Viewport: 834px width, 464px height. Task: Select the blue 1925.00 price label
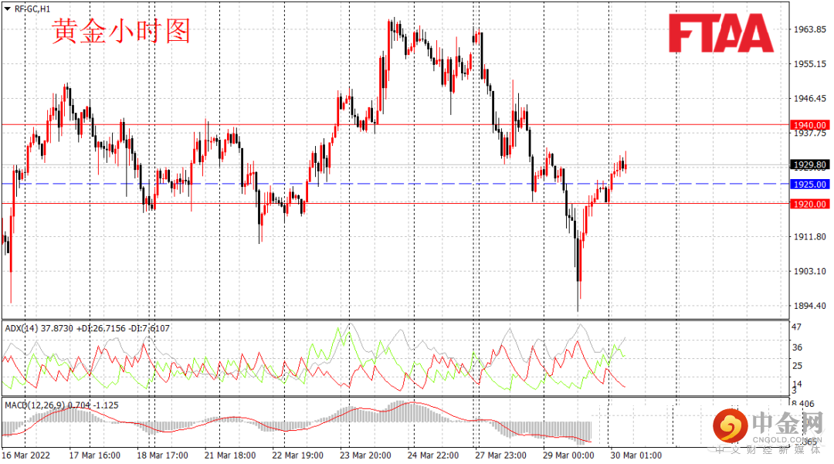(x=809, y=184)
